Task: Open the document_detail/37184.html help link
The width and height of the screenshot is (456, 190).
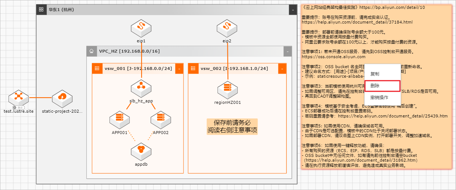Action: pyautogui.click(x=357, y=22)
